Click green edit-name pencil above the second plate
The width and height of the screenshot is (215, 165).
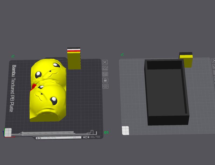tap(122, 54)
